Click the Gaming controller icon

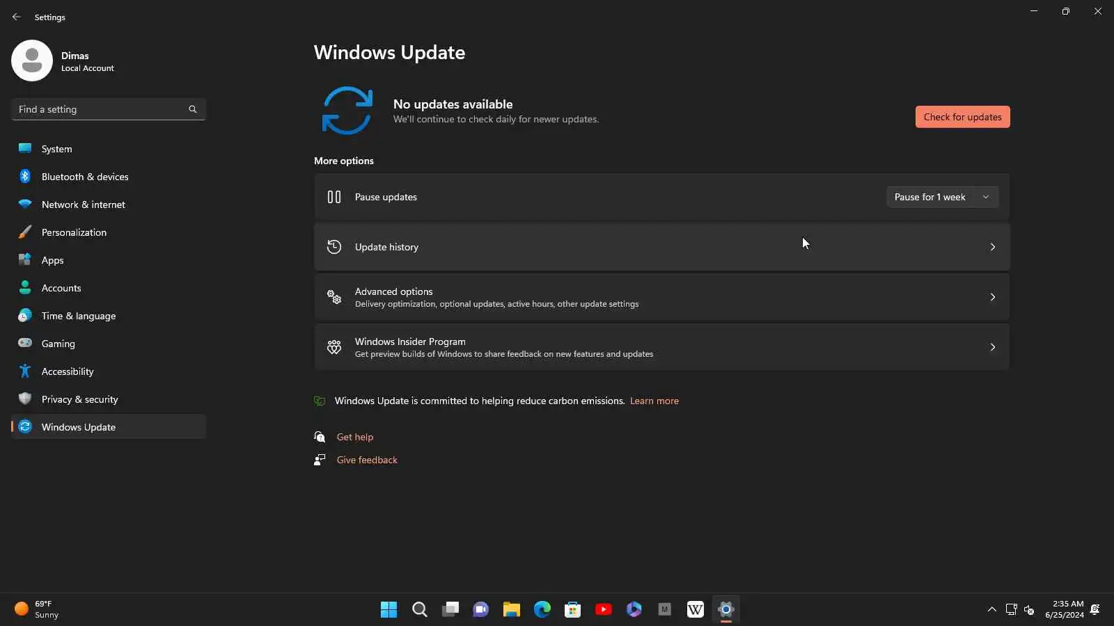tap(25, 343)
